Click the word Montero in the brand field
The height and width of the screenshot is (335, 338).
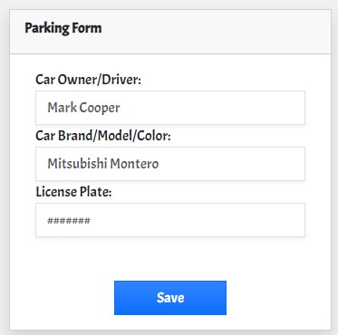(134, 164)
